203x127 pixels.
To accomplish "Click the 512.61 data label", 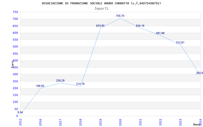I will pos(180,42).
